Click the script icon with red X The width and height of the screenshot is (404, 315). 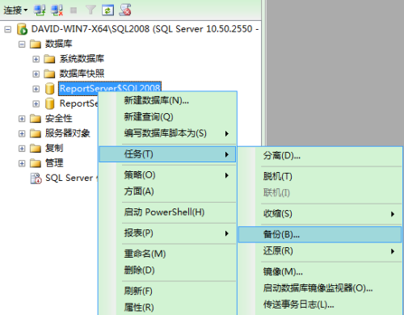click(125, 10)
